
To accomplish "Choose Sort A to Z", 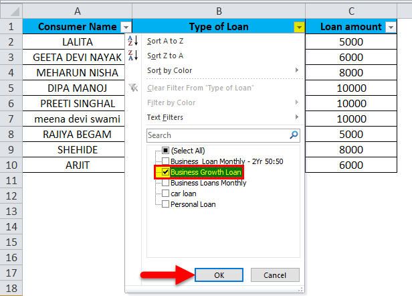I will click(x=165, y=41).
